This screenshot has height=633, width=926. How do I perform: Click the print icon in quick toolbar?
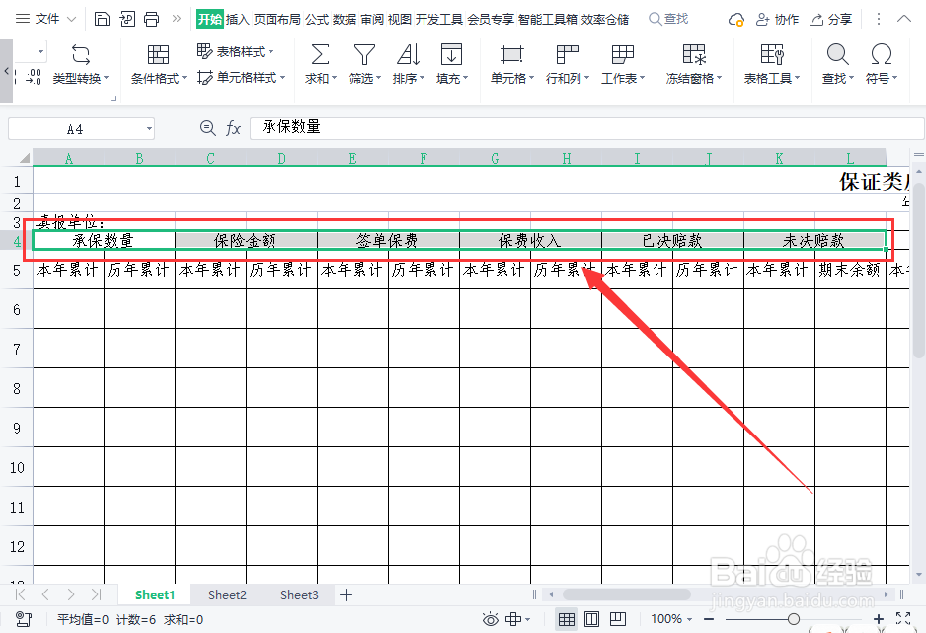point(152,19)
